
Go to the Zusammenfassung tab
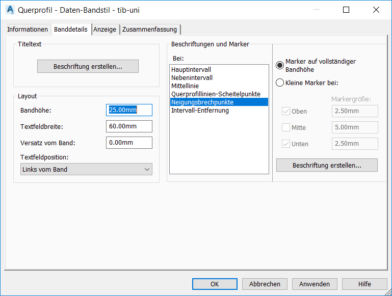pos(149,30)
